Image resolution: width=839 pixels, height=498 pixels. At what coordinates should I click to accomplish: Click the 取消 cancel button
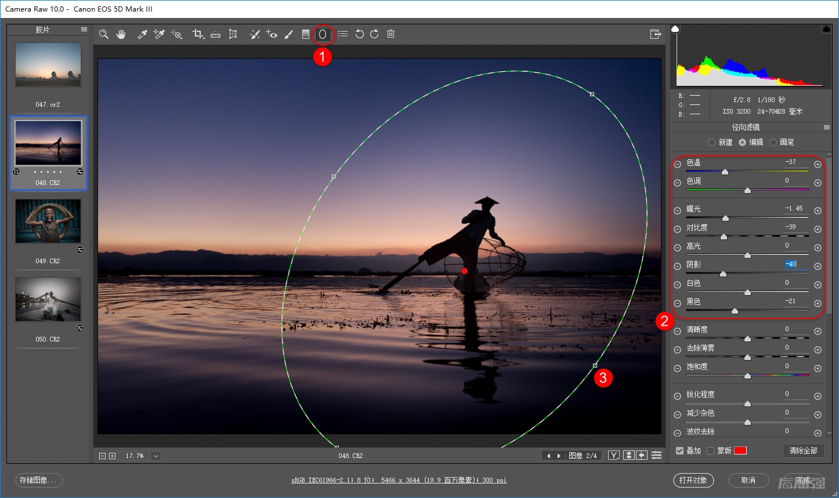pos(748,481)
